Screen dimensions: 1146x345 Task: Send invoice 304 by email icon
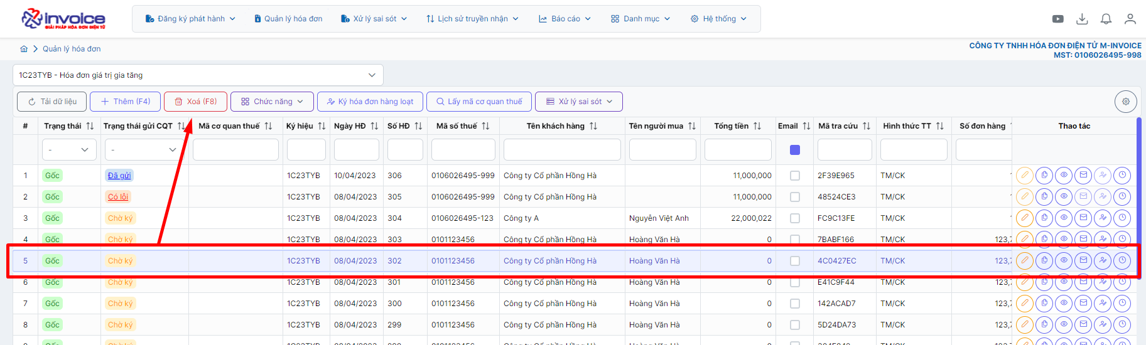1083,218
